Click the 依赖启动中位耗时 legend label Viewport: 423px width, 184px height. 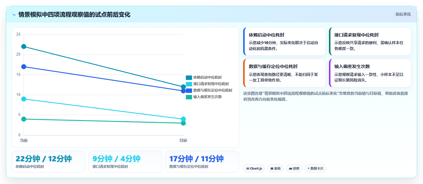coord(208,77)
